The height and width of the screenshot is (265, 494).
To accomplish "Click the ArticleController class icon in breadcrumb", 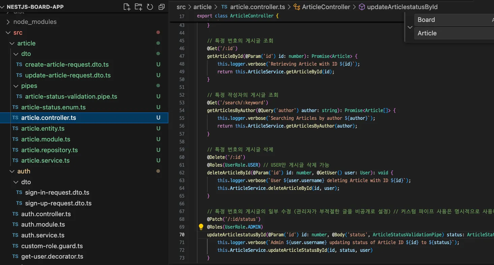I will pyautogui.click(x=297, y=7).
